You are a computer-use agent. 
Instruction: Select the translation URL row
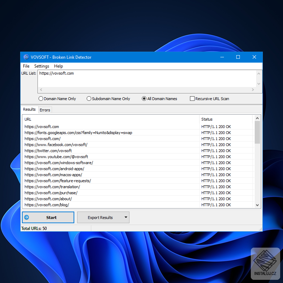click(138, 187)
